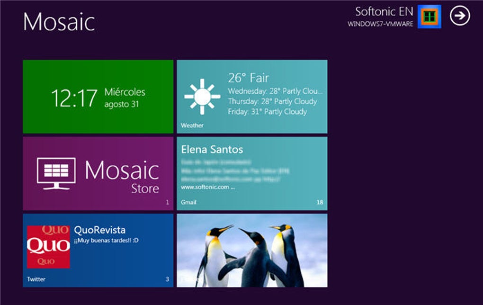
Task: Click the Weather tile label
Action: [x=192, y=126]
